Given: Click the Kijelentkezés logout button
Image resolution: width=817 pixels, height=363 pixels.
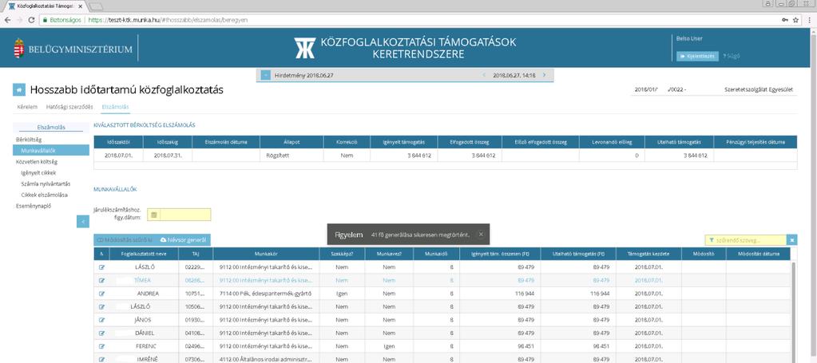Looking at the screenshot, I should click(698, 57).
